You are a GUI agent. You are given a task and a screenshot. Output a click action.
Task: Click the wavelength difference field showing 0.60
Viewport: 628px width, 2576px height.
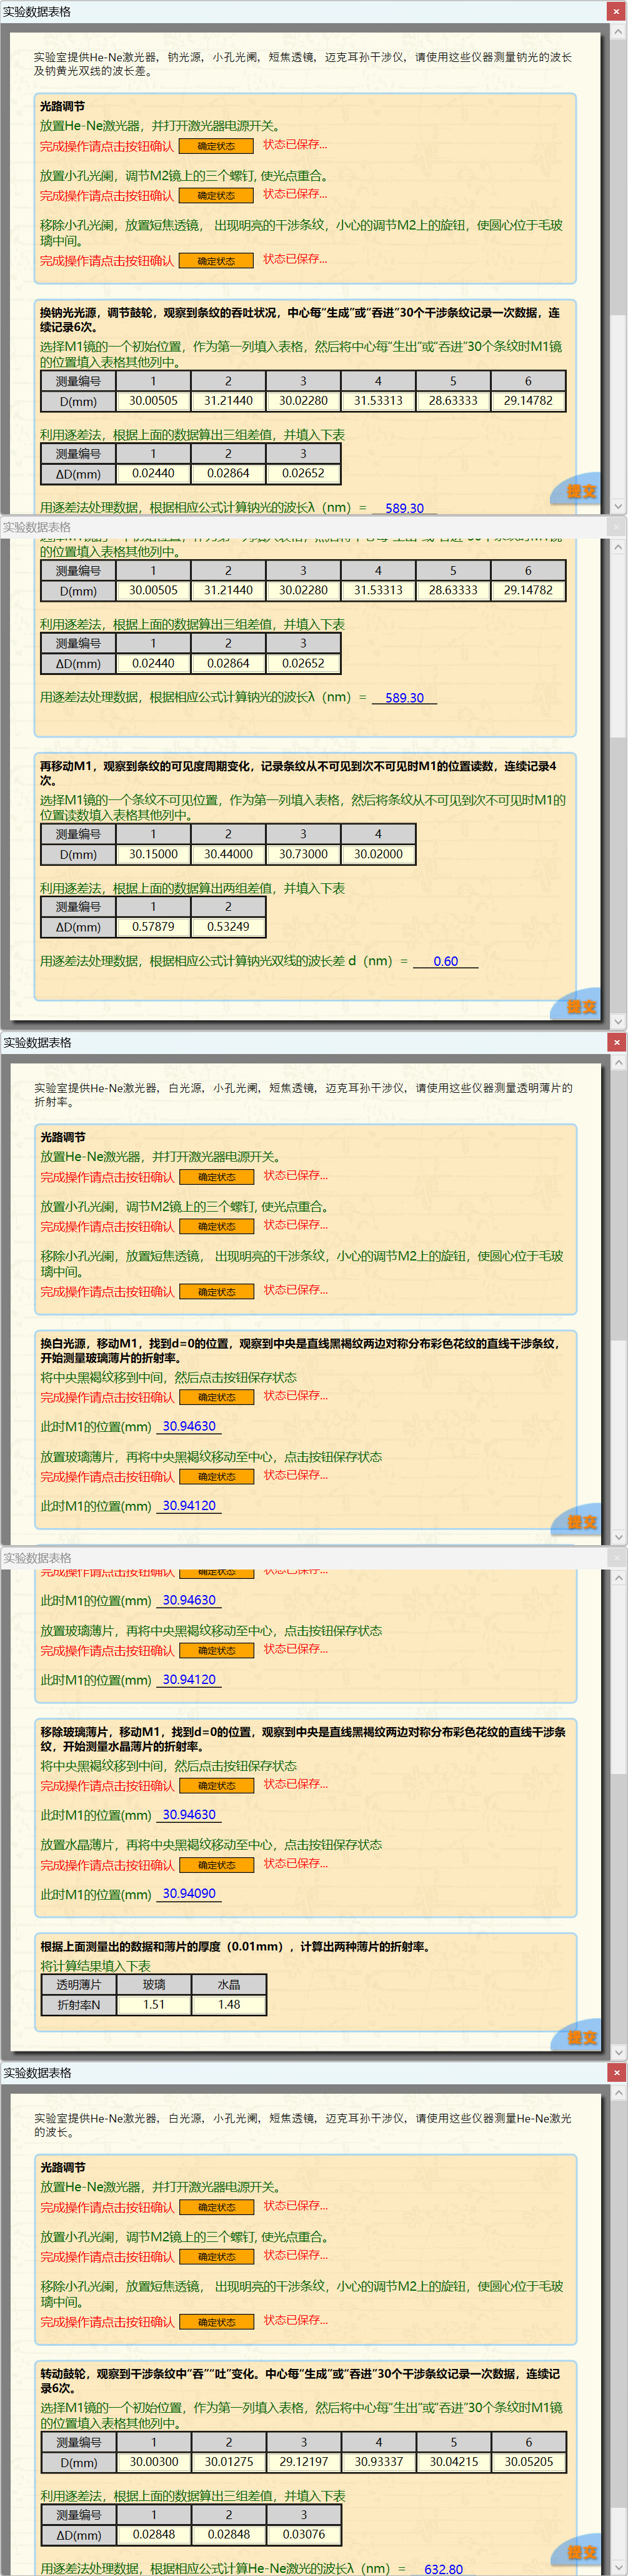click(446, 961)
